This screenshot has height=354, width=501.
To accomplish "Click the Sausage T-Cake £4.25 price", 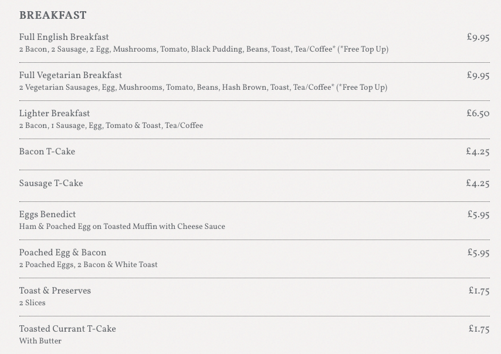I will pyautogui.click(x=478, y=184).
